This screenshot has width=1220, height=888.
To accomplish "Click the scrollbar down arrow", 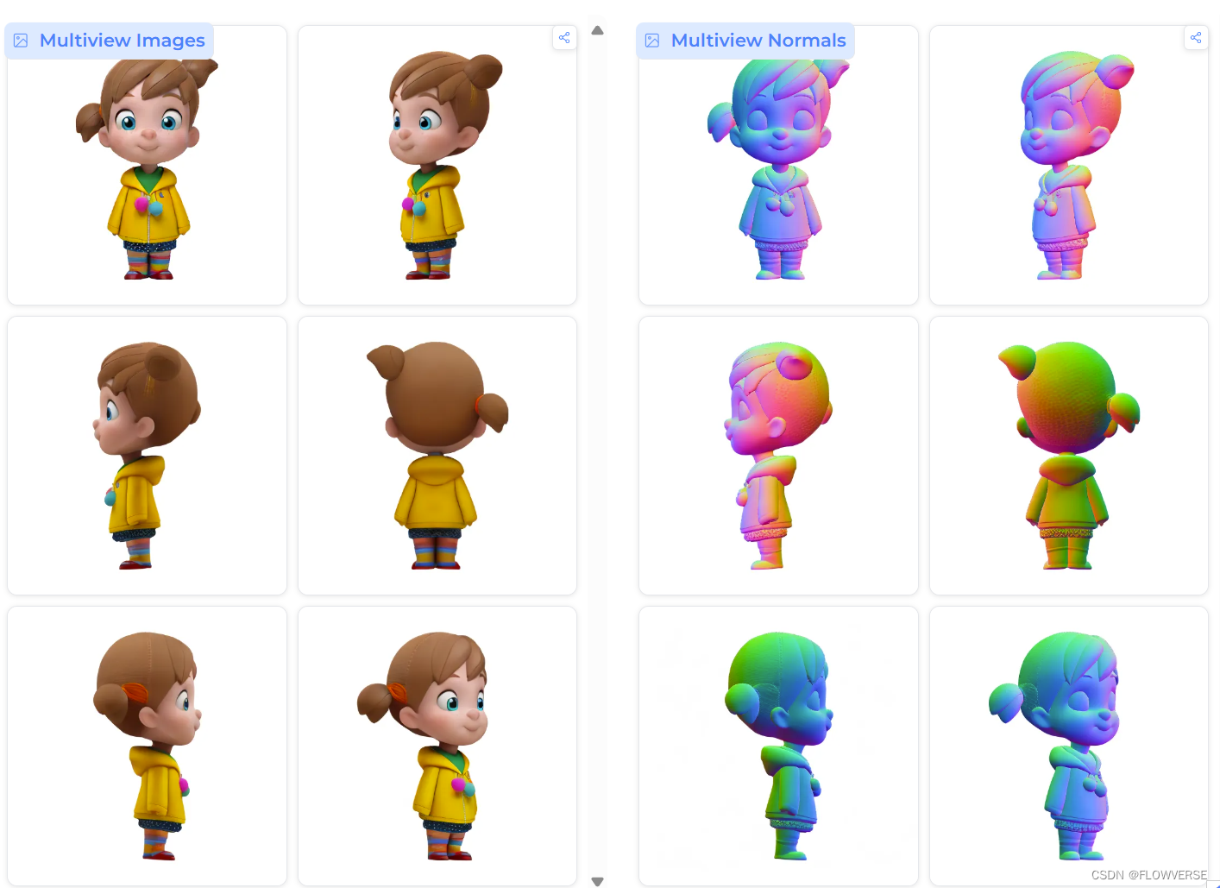I will [597, 881].
